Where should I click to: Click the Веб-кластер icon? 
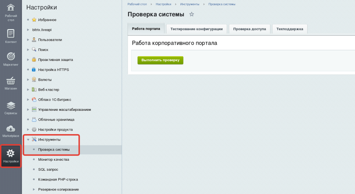[x=34, y=89]
